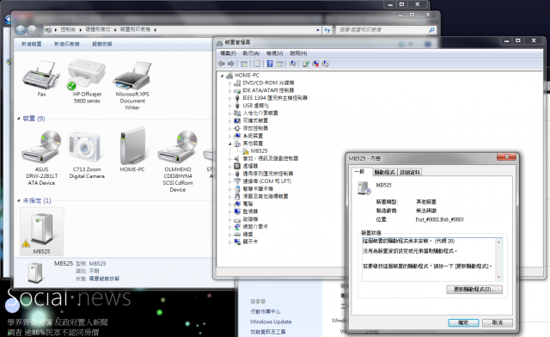Expand Ports (COM and LPT) node arrow
This screenshot has height=337, width=550.
pyautogui.click(x=229, y=181)
